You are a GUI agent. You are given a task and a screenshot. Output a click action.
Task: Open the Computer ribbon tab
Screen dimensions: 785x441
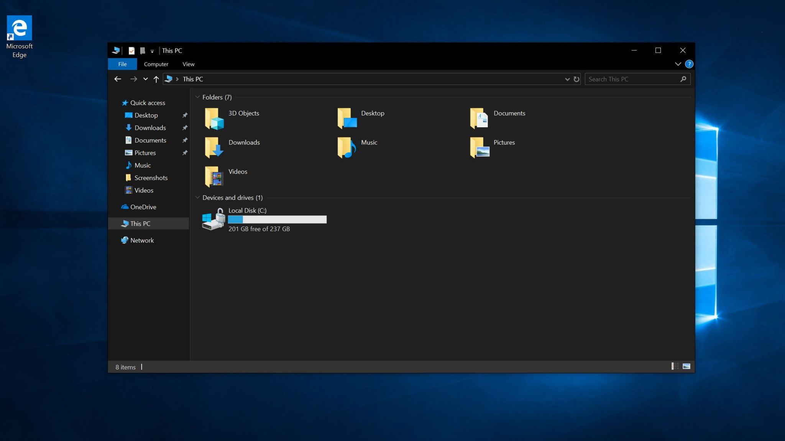tap(156, 64)
